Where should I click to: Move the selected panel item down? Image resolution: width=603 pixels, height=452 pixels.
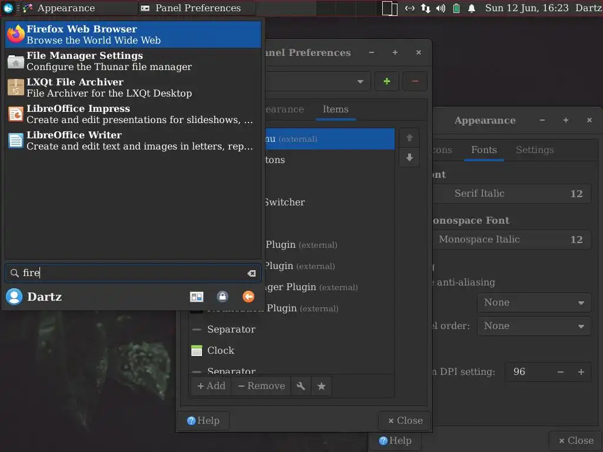click(410, 158)
